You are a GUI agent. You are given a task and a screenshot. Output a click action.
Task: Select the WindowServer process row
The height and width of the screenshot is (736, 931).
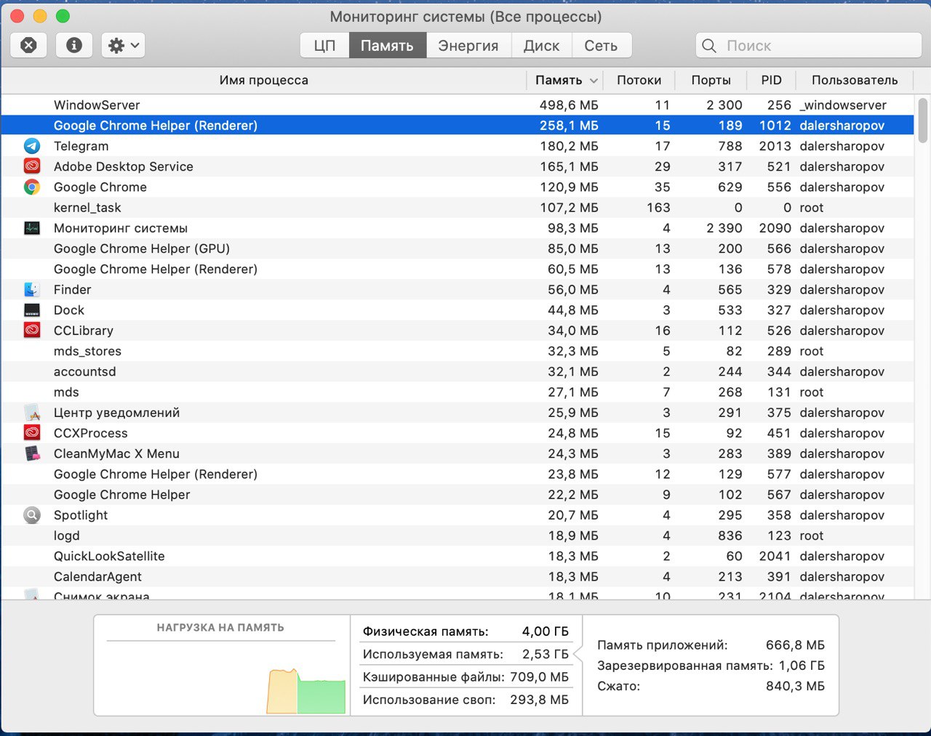point(457,105)
